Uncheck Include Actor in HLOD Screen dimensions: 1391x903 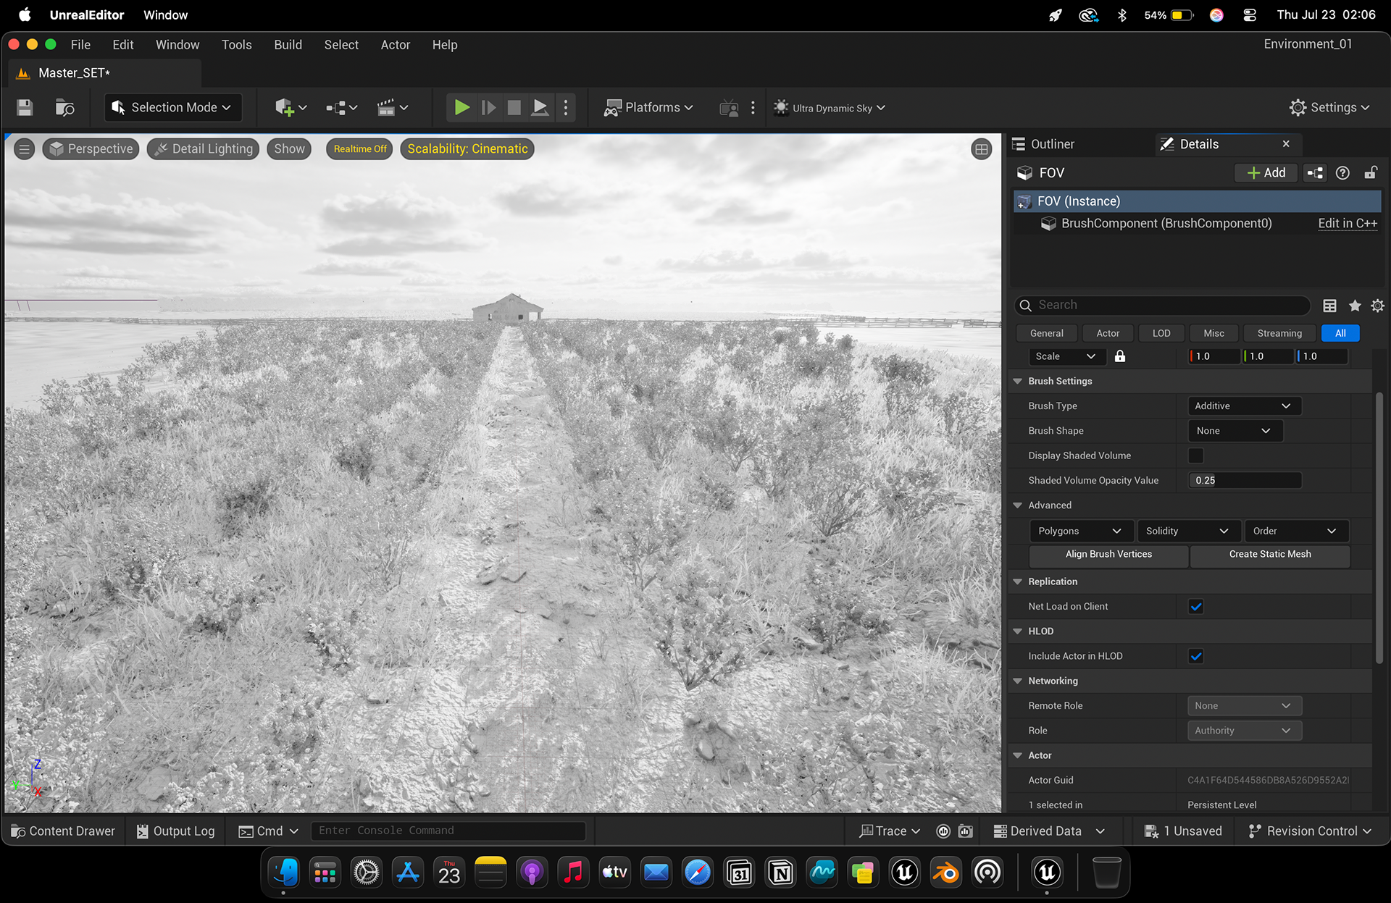(1196, 656)
